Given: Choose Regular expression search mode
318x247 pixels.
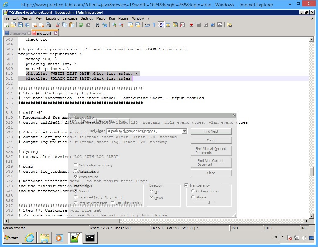Looking at the screenshot, I should [x=76, y=203].
